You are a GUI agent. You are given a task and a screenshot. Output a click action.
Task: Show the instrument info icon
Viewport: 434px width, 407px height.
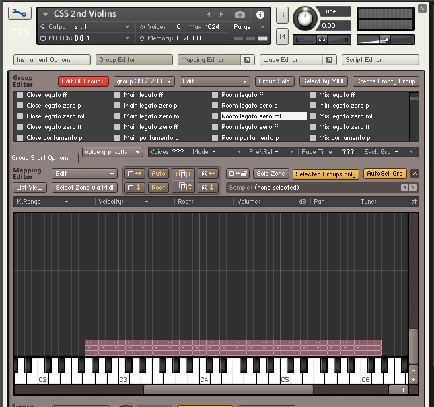(260, 15)
